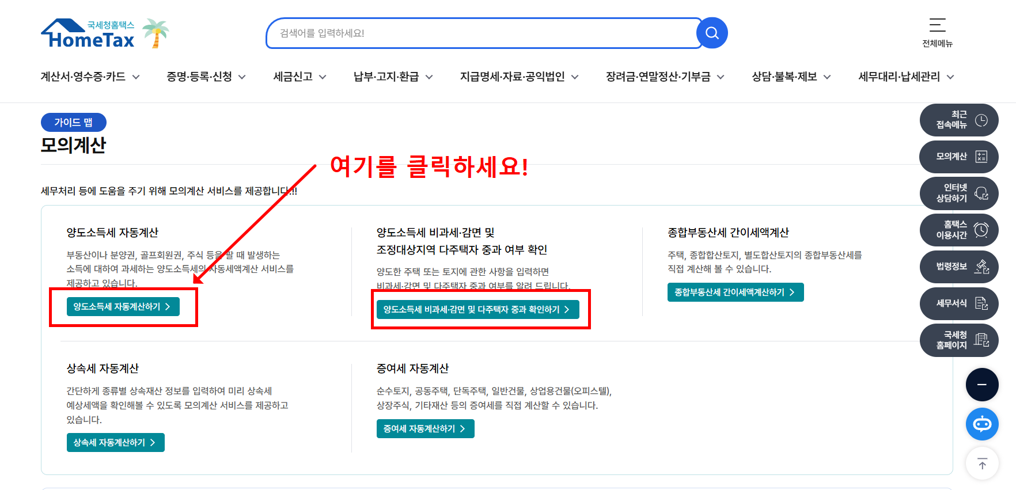The height and width of the screenshot is (490, 1016).
Task: Open 상담·불복·제보 menu
Action: pyautogui.click(x=791, y=77)
